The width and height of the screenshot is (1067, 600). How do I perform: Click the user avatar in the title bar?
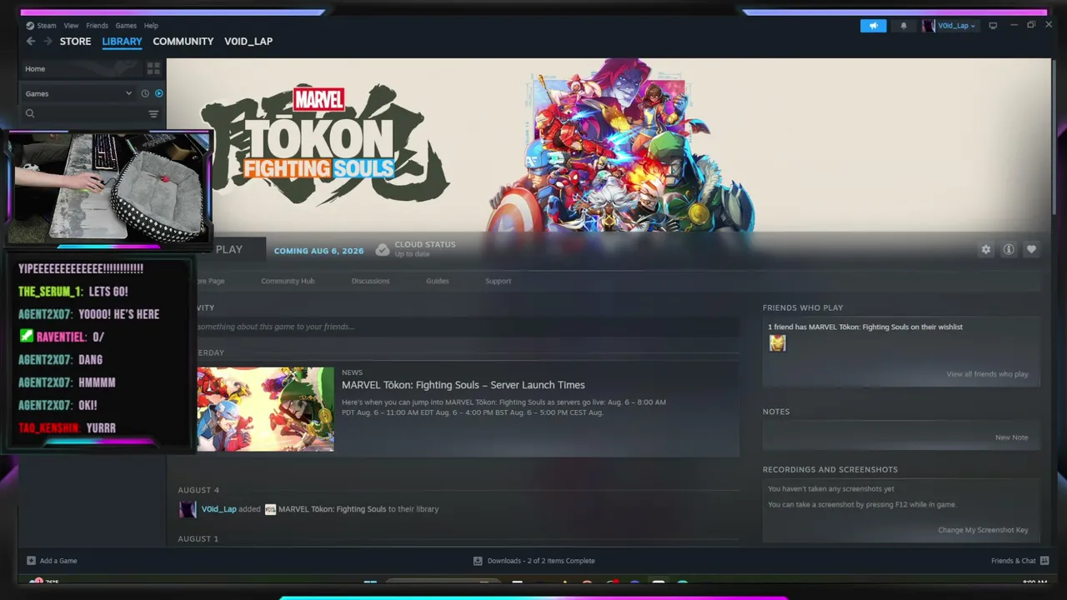point(928,26)
